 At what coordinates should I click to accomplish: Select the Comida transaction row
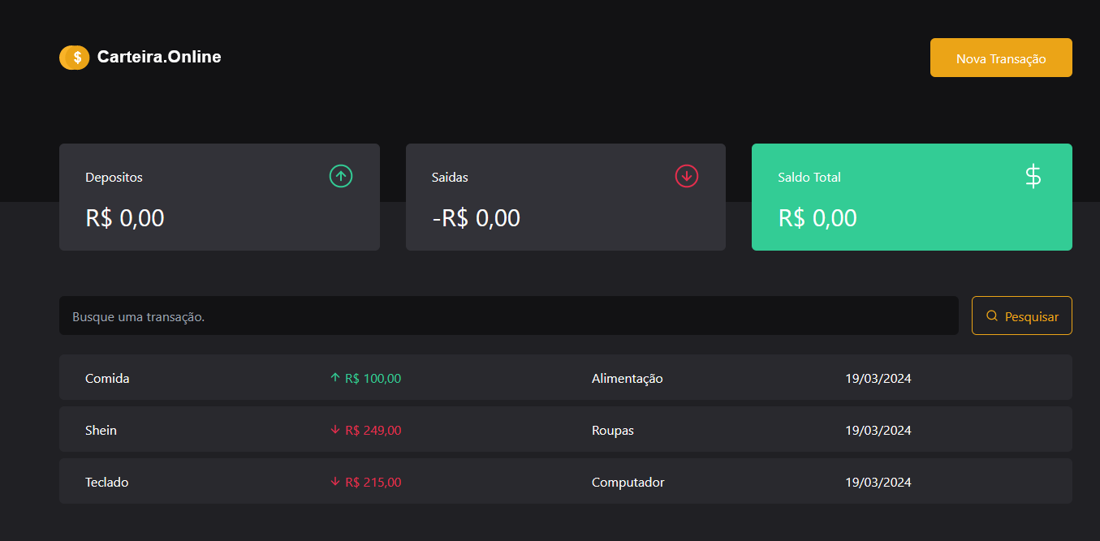565,378
